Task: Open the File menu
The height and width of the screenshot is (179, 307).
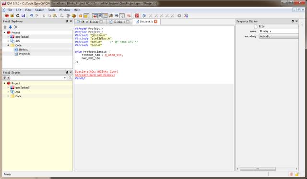Action: pyautogui.click(x=10, y=10)
